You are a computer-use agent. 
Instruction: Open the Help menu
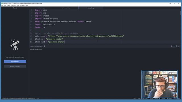pyautogui.click(x=27, y=6)
